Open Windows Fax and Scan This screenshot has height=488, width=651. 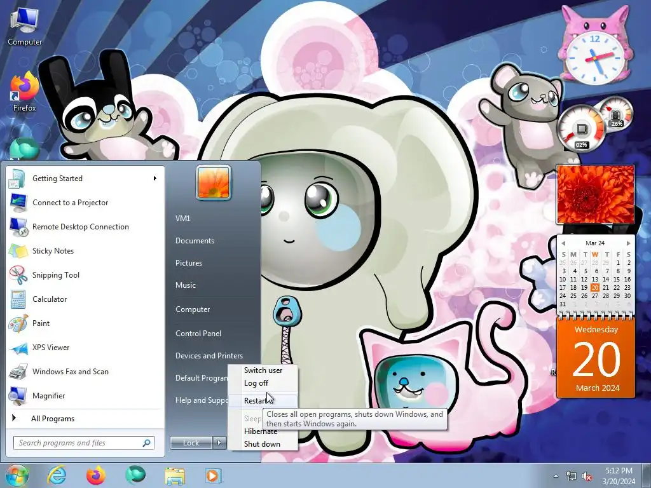[x=85, y=371]
